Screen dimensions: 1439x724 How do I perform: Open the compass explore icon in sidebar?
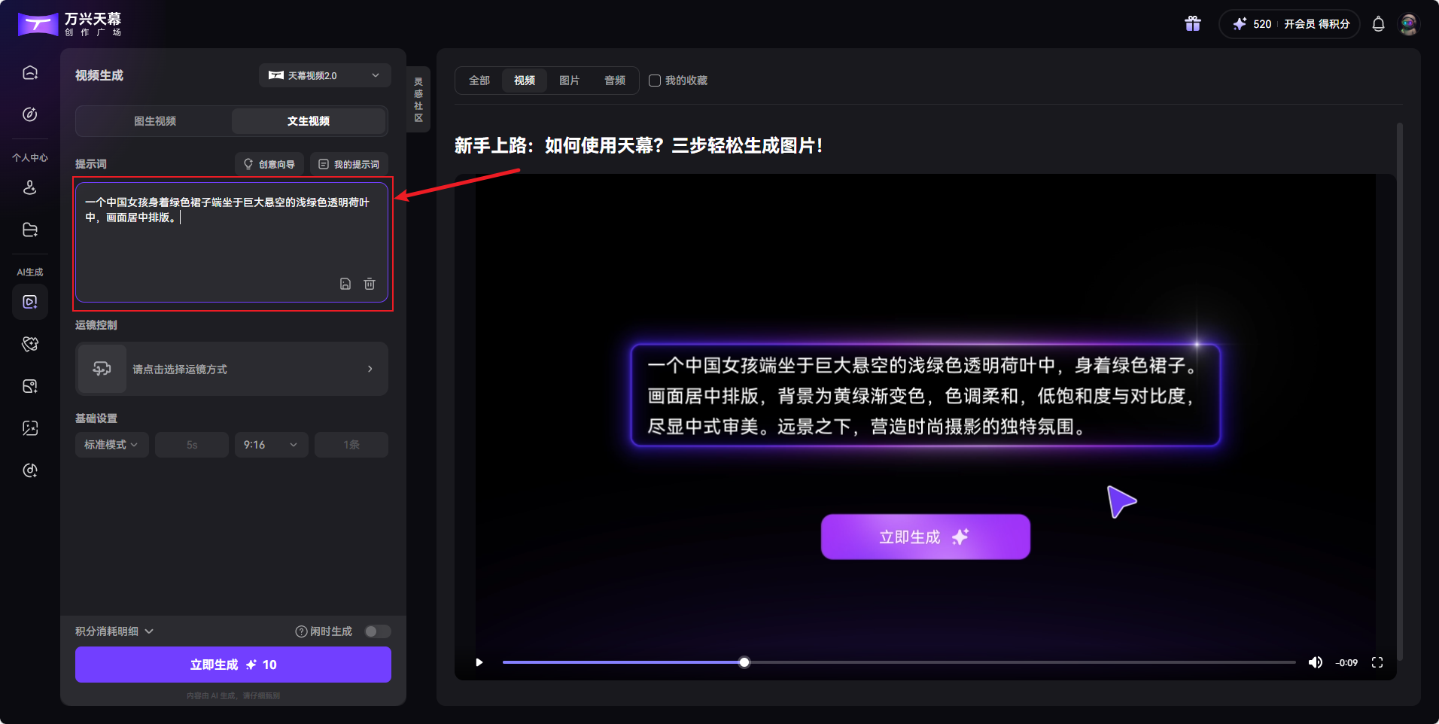click(x=30, y=114)
